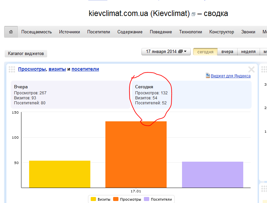The image size is (267, 203).
Task: Click the purple Посетители bar
Action: click(x=212, y=175)
